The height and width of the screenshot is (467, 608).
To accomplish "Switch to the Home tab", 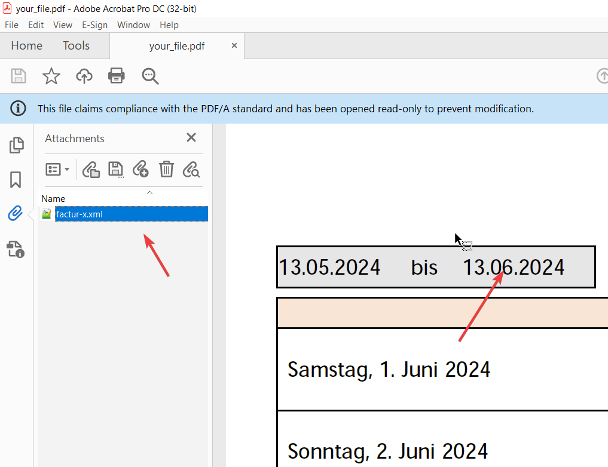I will (x=27, y=46).
